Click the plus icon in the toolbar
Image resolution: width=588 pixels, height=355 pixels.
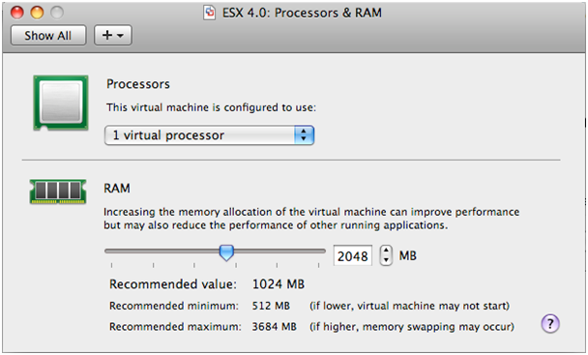pos(107,35)
